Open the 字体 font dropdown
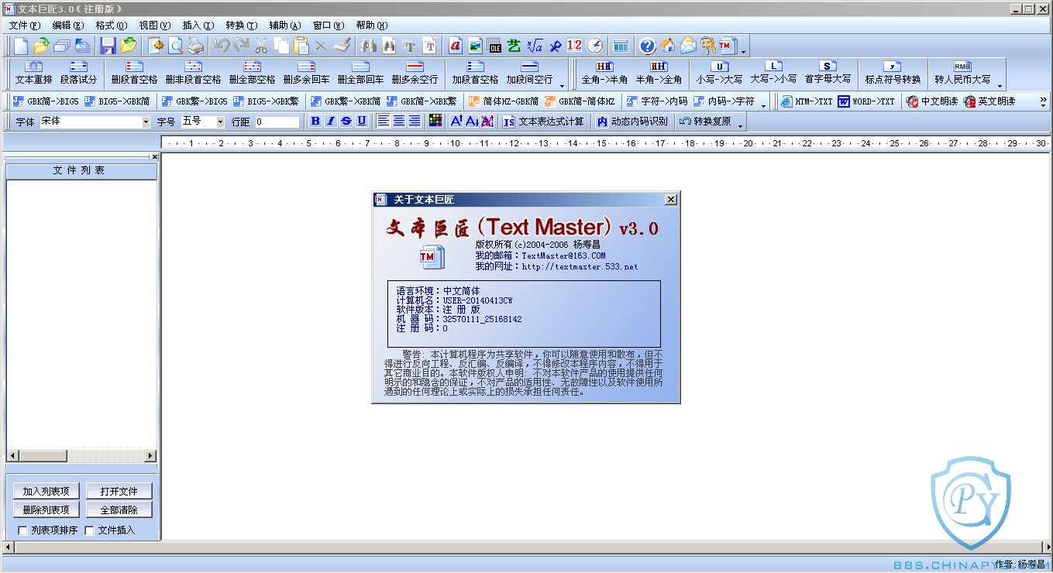The image size is (1053, 573). [x=146, y=122]
